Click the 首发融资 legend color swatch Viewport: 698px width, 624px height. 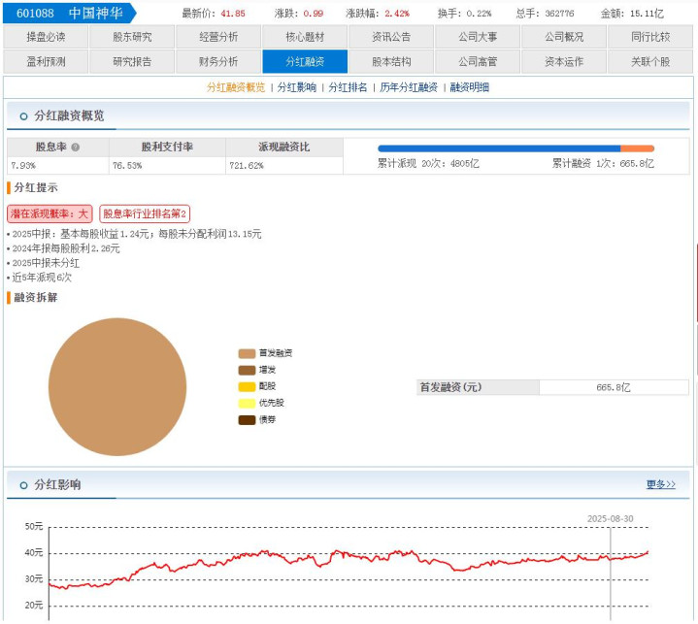click(x=247, y=353)
